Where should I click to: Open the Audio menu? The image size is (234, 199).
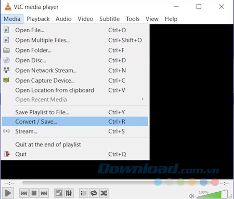(63, 19)
